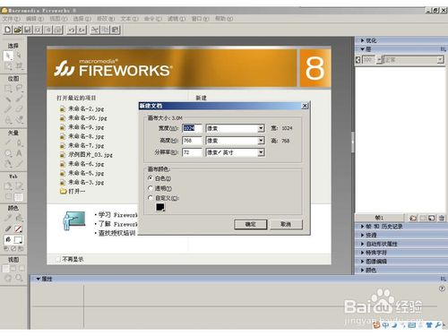Screen dimensions: 448x336
Task: Open the 文本 Text menu
Action: tap(129, 19)
